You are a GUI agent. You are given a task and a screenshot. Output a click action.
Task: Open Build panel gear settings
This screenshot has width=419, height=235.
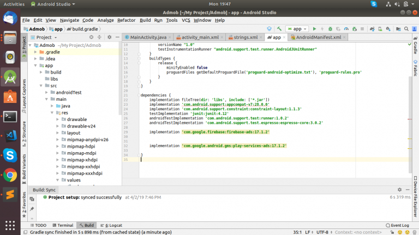(399, 190)
